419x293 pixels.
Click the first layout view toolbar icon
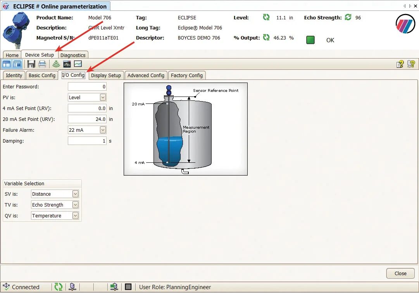pos(7,64)
